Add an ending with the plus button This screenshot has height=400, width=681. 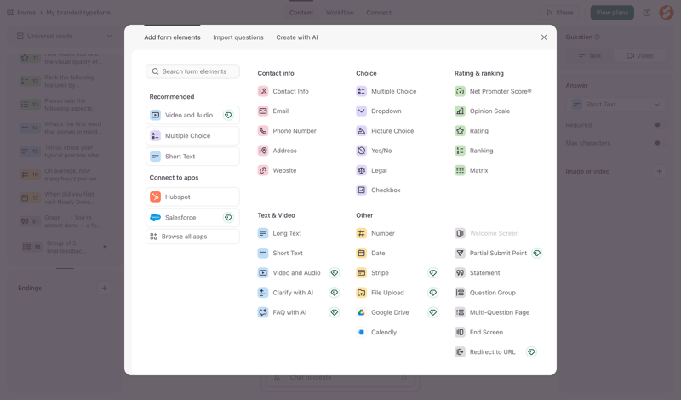[x=104, y=288]
